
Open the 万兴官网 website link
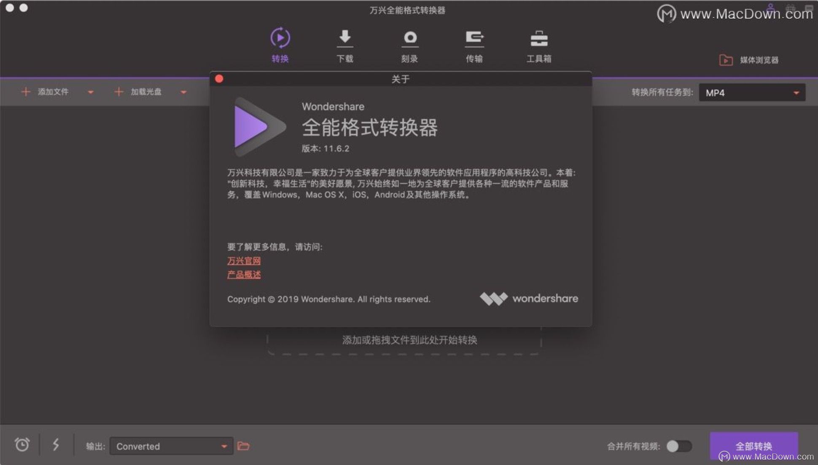[243, 260]
